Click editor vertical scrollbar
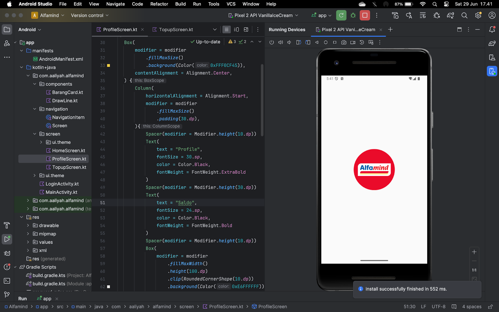This screenshot has height=312, width=499. coord(262,100)
